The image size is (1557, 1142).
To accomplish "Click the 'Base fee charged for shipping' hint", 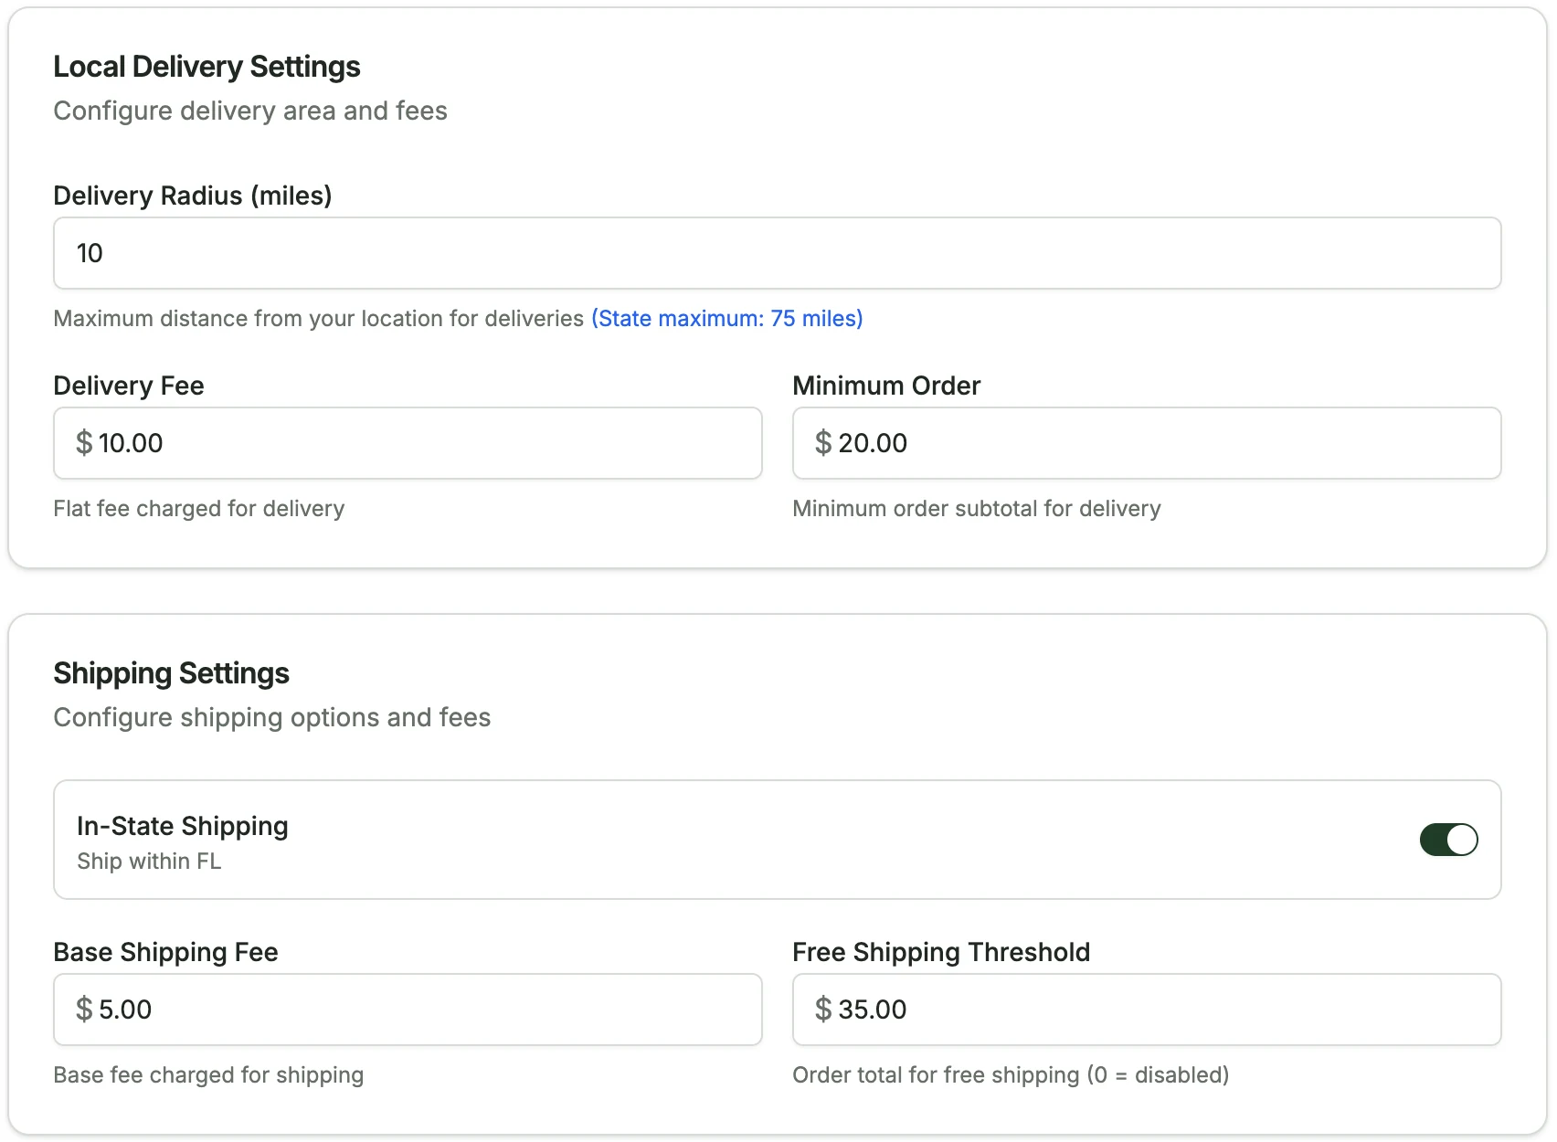I will pyautogui.click(x=208, y=1075).
